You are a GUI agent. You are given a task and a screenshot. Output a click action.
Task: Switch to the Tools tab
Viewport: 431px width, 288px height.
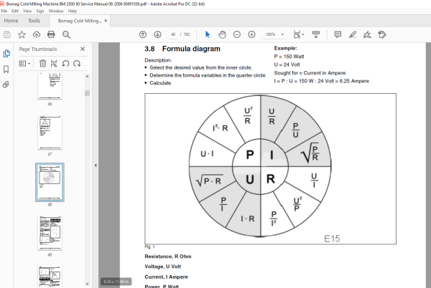(x=34, y=21)
